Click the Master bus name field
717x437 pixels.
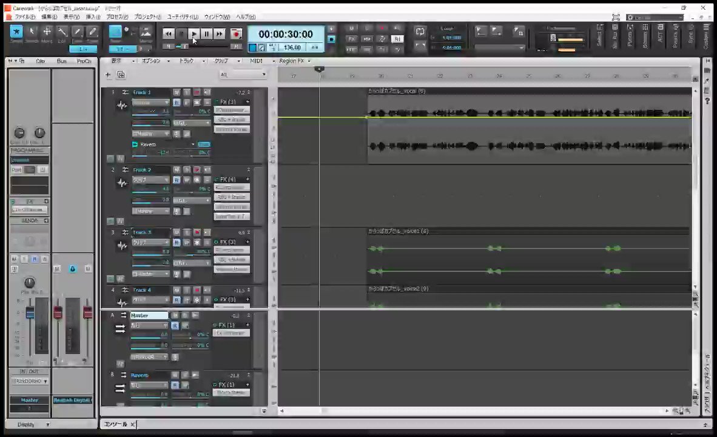149,315
